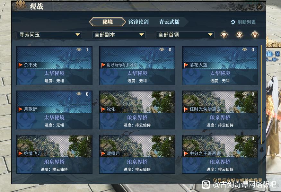Image resolution: width=281 pixels, height=192 pixels.
Task: Switch to the 青云武擂 tab
Action: click(x=170, y=22)
